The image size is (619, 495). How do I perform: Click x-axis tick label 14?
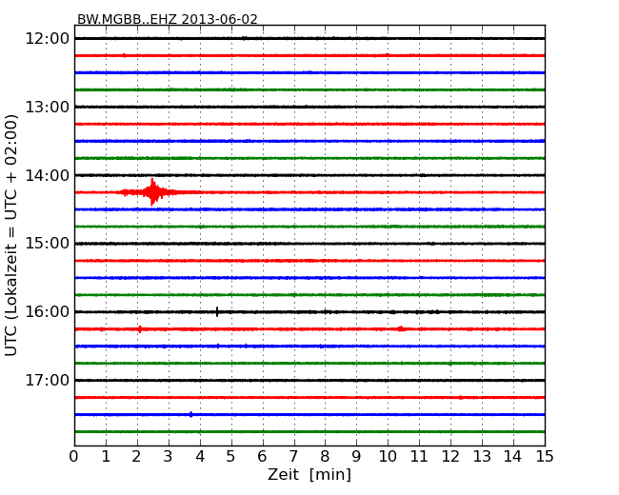pos(512,456)
